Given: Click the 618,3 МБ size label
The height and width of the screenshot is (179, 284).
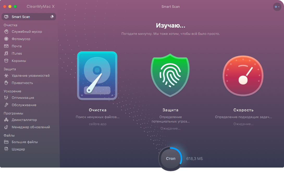Looking at the screenshot, I should (195, 158).
